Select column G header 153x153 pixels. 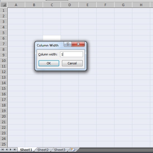click(x=123, y=5)
